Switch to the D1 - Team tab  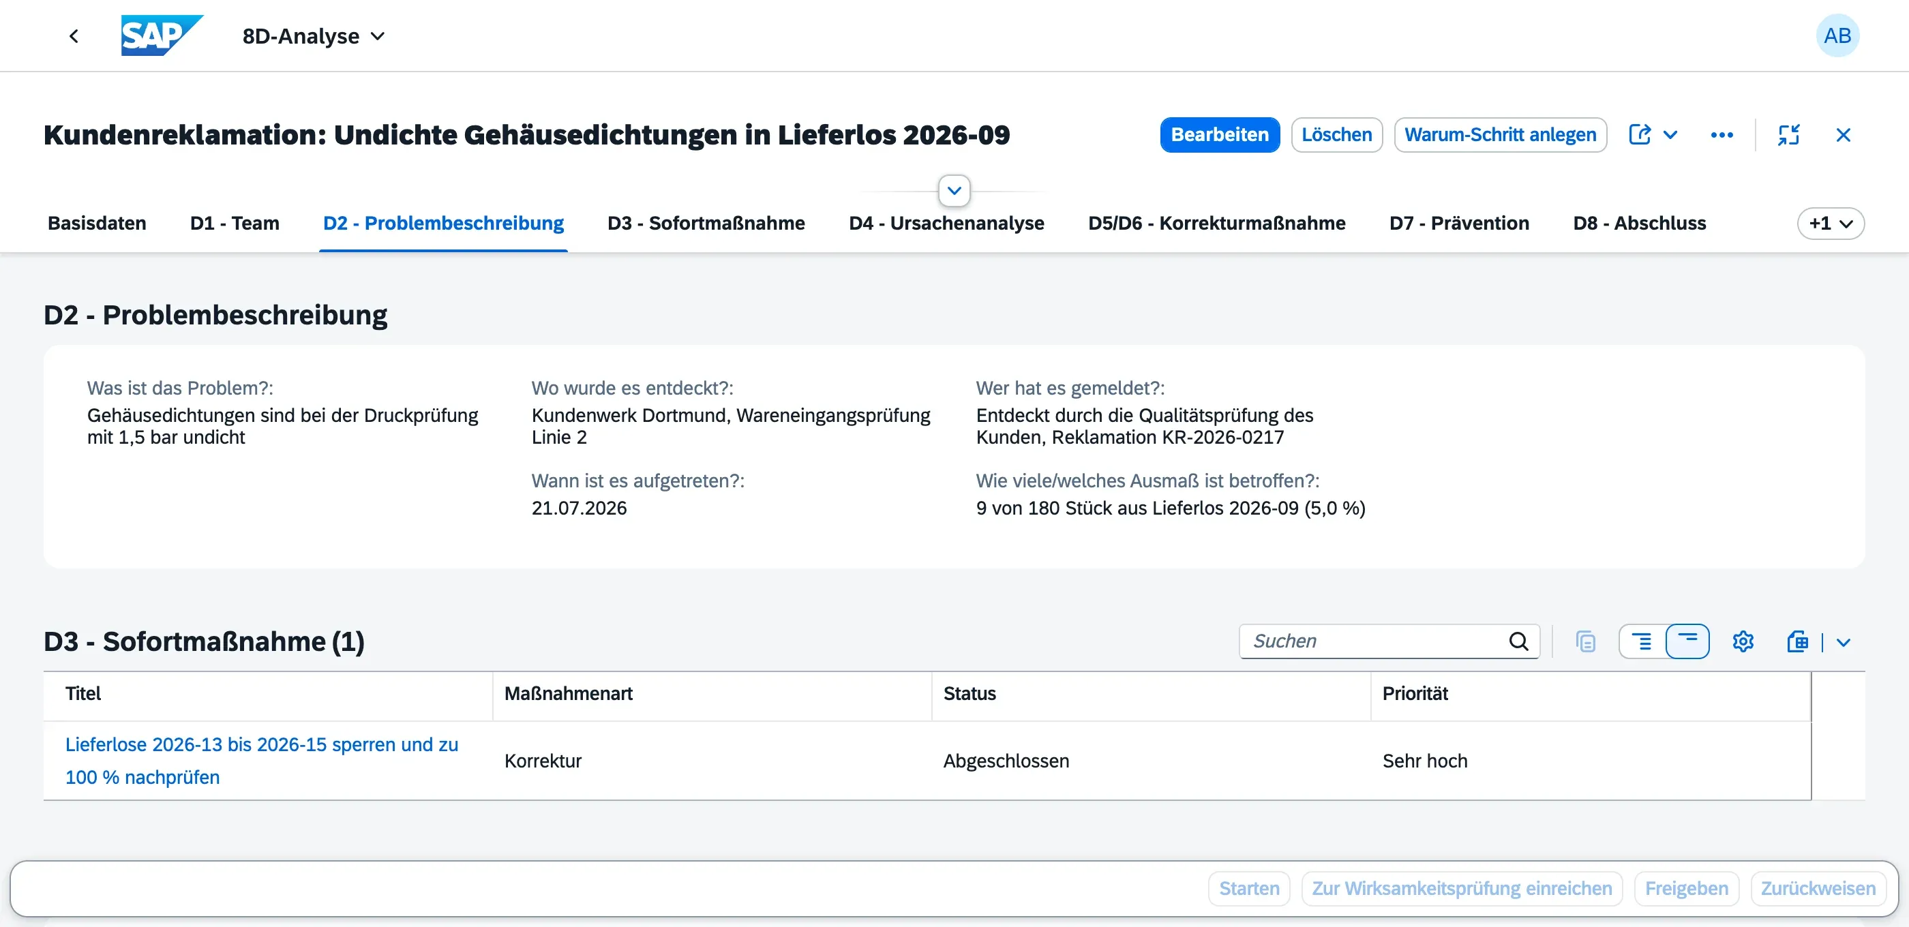coord(235,223)
